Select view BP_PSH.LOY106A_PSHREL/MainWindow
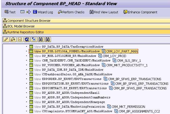Viewport: 170px width, 114px height. point(71,51)
